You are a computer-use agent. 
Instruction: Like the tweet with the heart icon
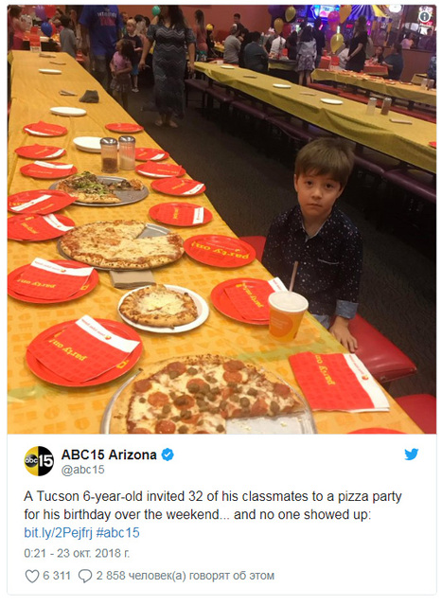pyautogui.click(x=31, y=576)
